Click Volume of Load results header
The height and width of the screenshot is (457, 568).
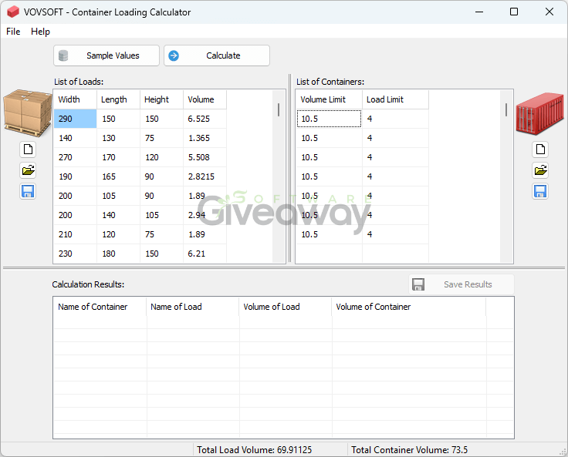tap(286, 307)
